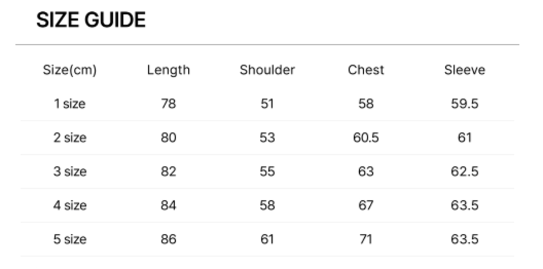Click the "1 size" row label
Image resolution: width=543 pixels, height=269 pixels.
(70, 104)
